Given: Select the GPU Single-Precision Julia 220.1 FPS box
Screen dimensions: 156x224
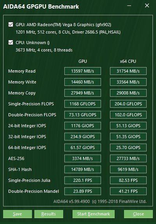Looking at the screenshot, I should click(x=83, y=180).
